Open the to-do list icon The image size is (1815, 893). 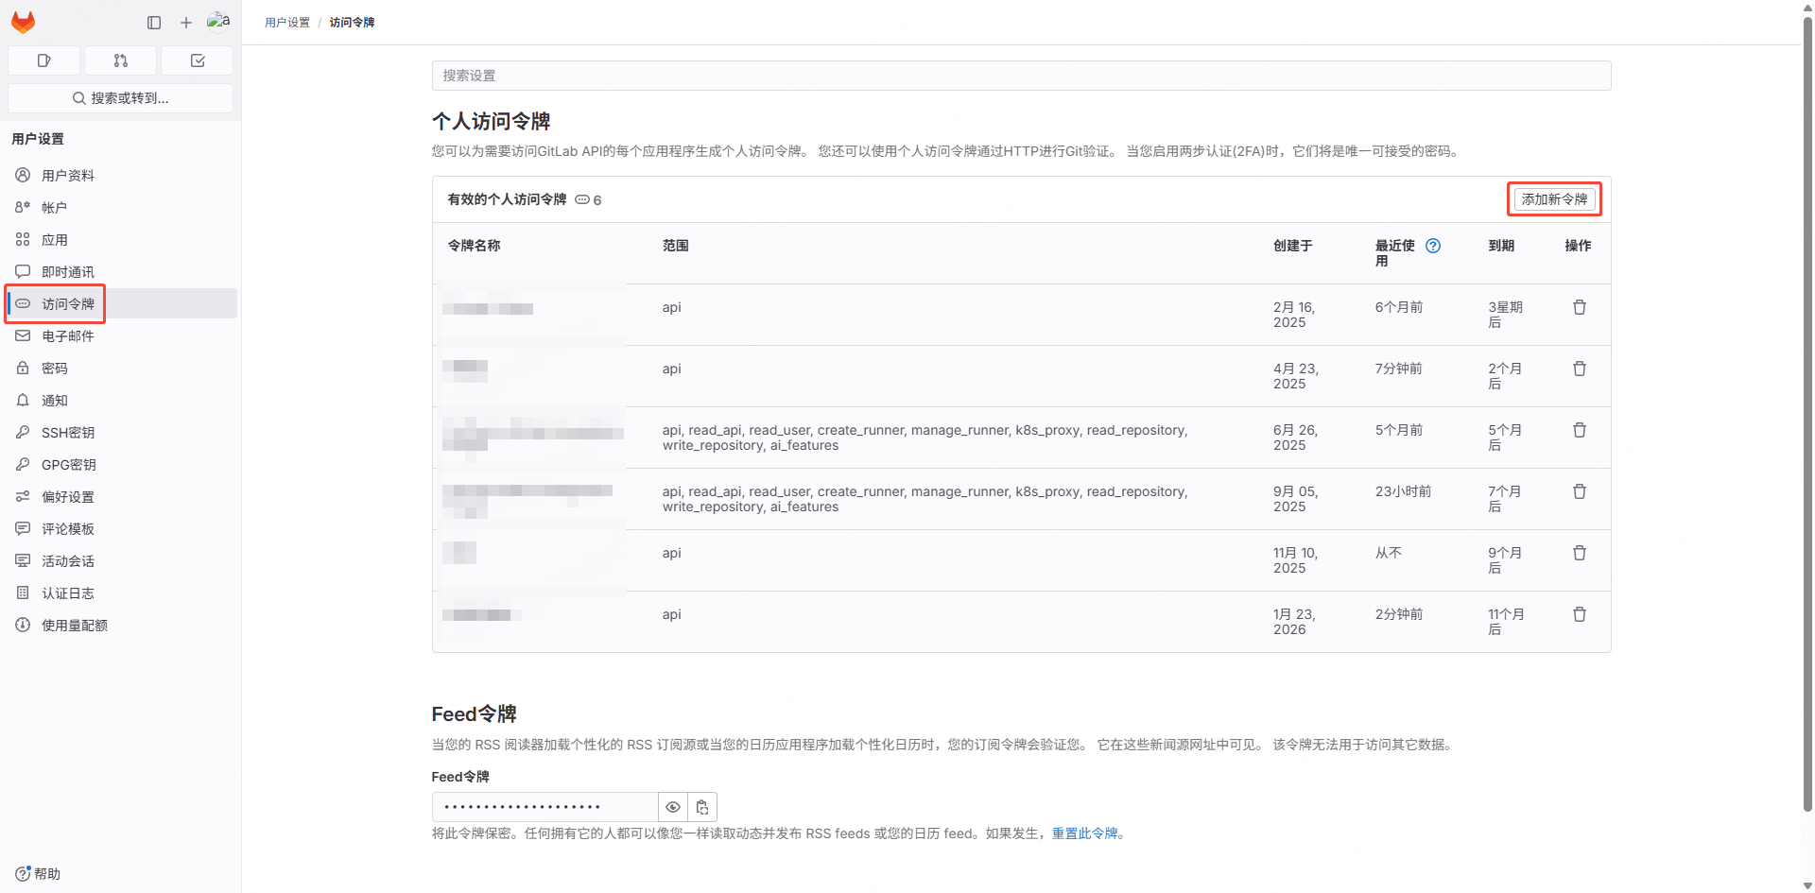click(198, 60)
